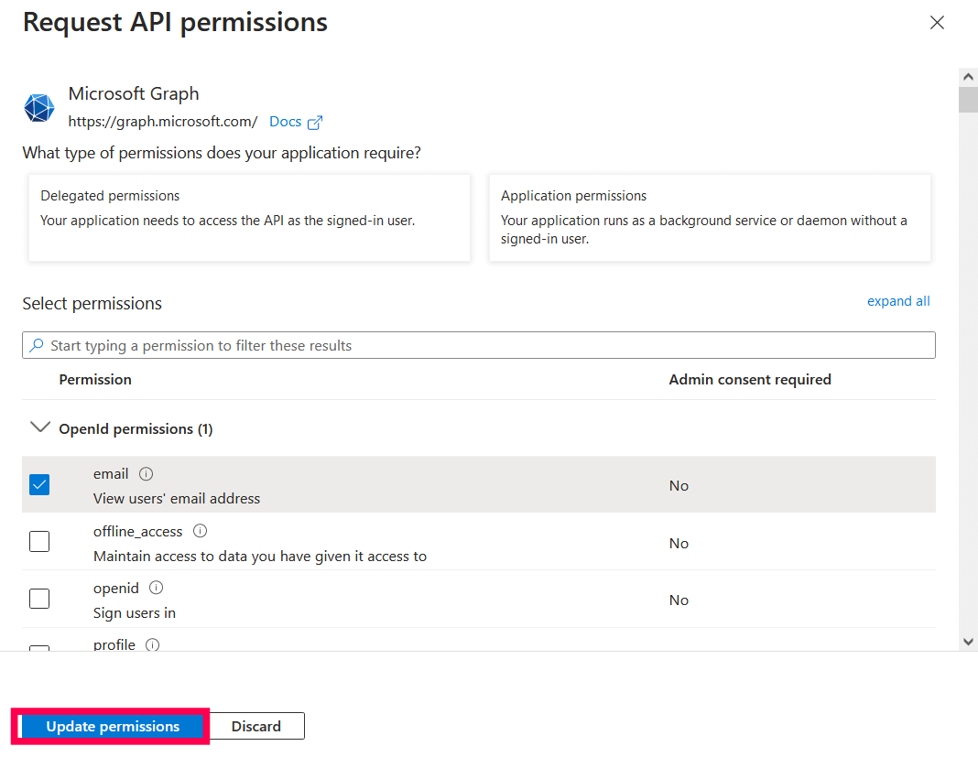Close the Request API permissions panel
978x757 pixels.
(x=937, y=22)
